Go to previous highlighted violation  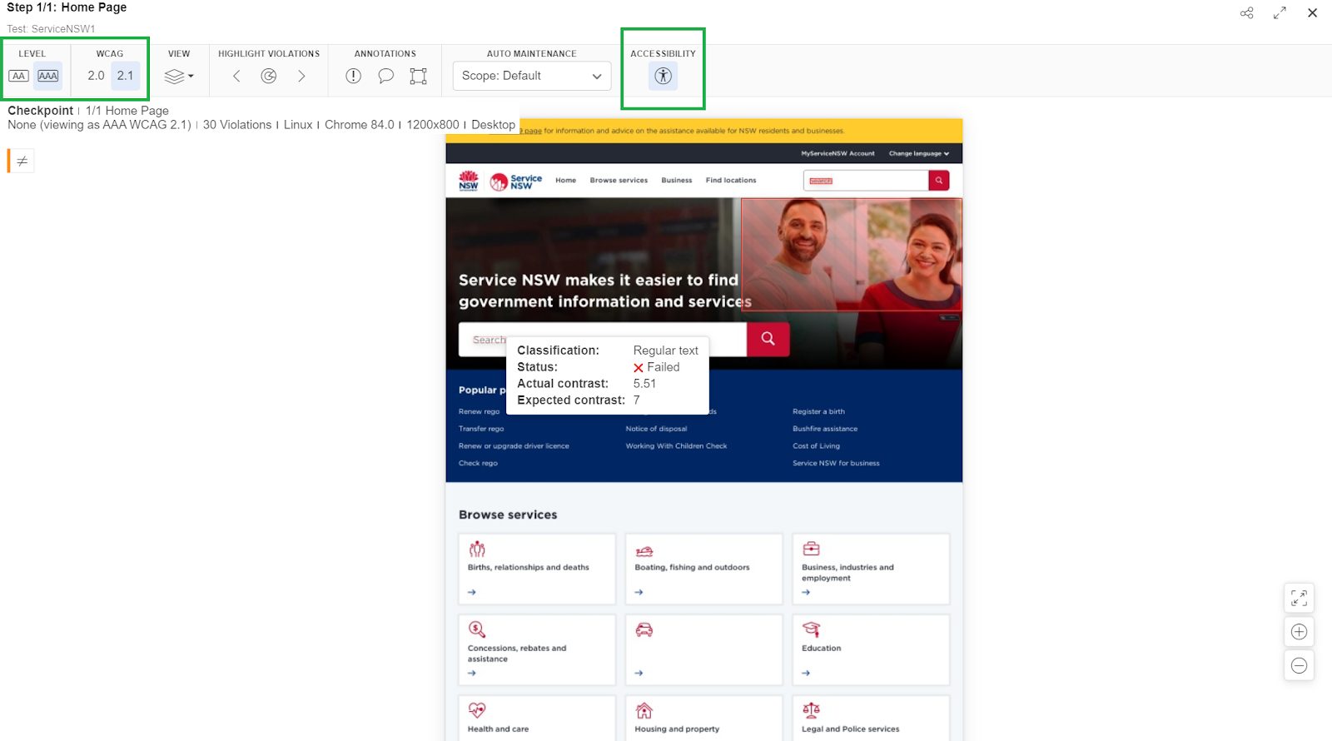coord(236,77)
